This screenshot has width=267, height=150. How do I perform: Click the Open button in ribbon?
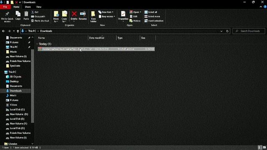click(135, 12)
